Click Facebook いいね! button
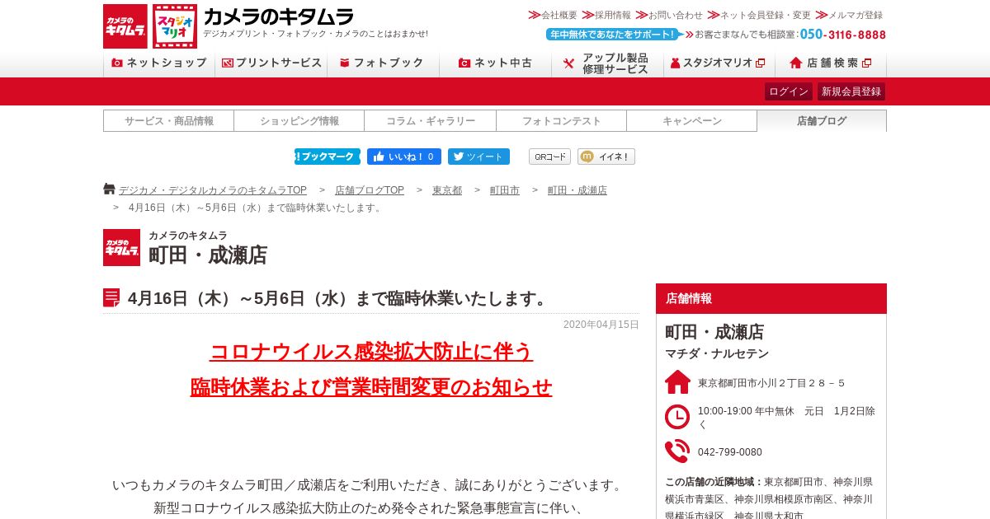This screenshot has height=519, width=990. coord(404,157)
